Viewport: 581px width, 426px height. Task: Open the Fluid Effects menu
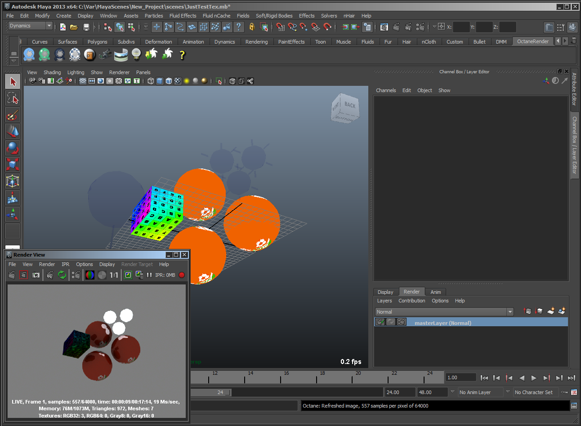183,16
